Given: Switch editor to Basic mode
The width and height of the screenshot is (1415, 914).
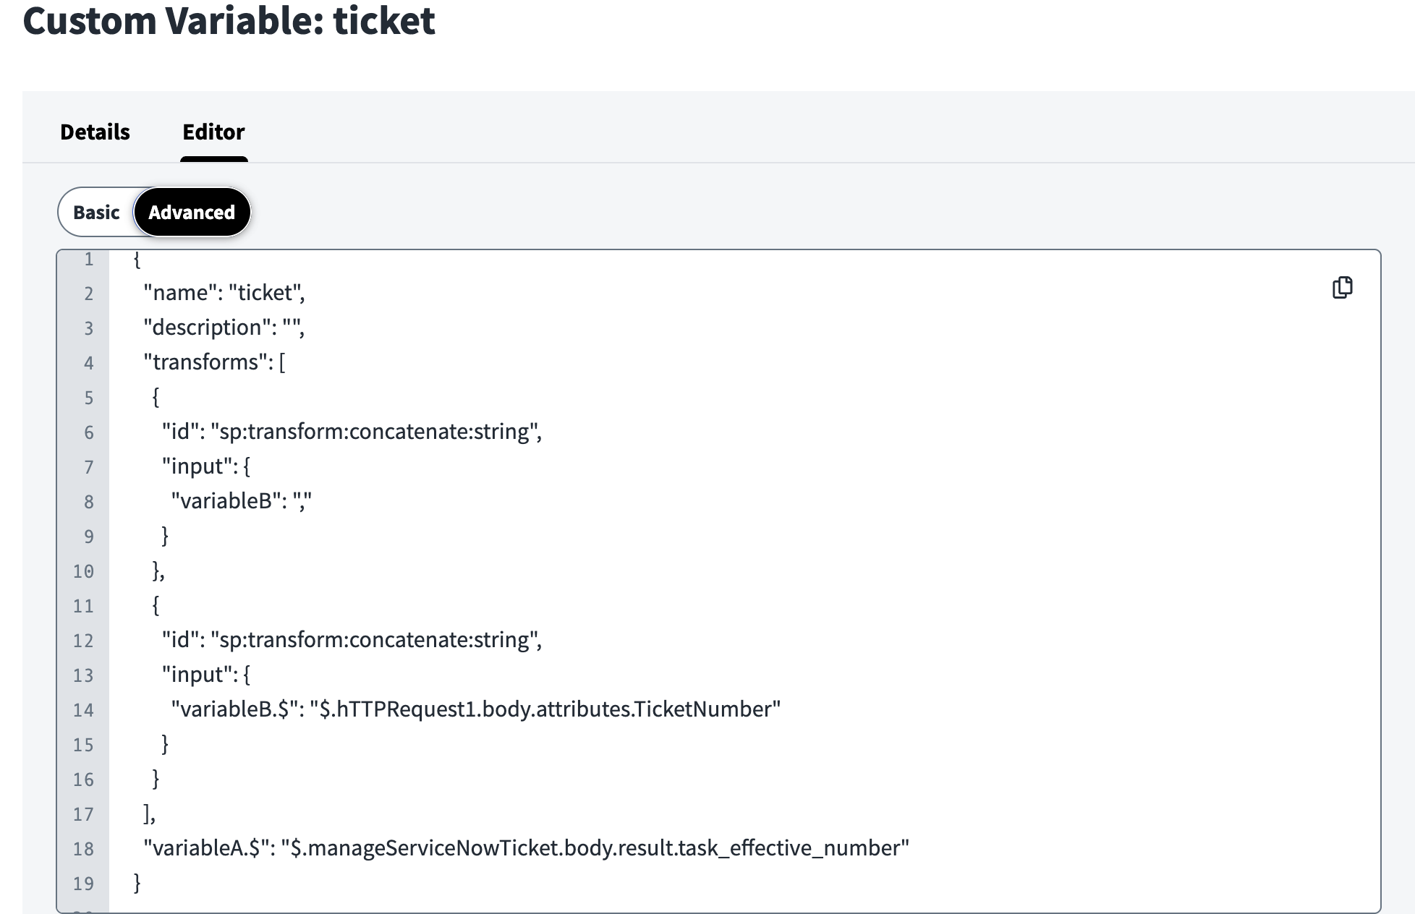Looking at the screenshot, I should point(96,213).
